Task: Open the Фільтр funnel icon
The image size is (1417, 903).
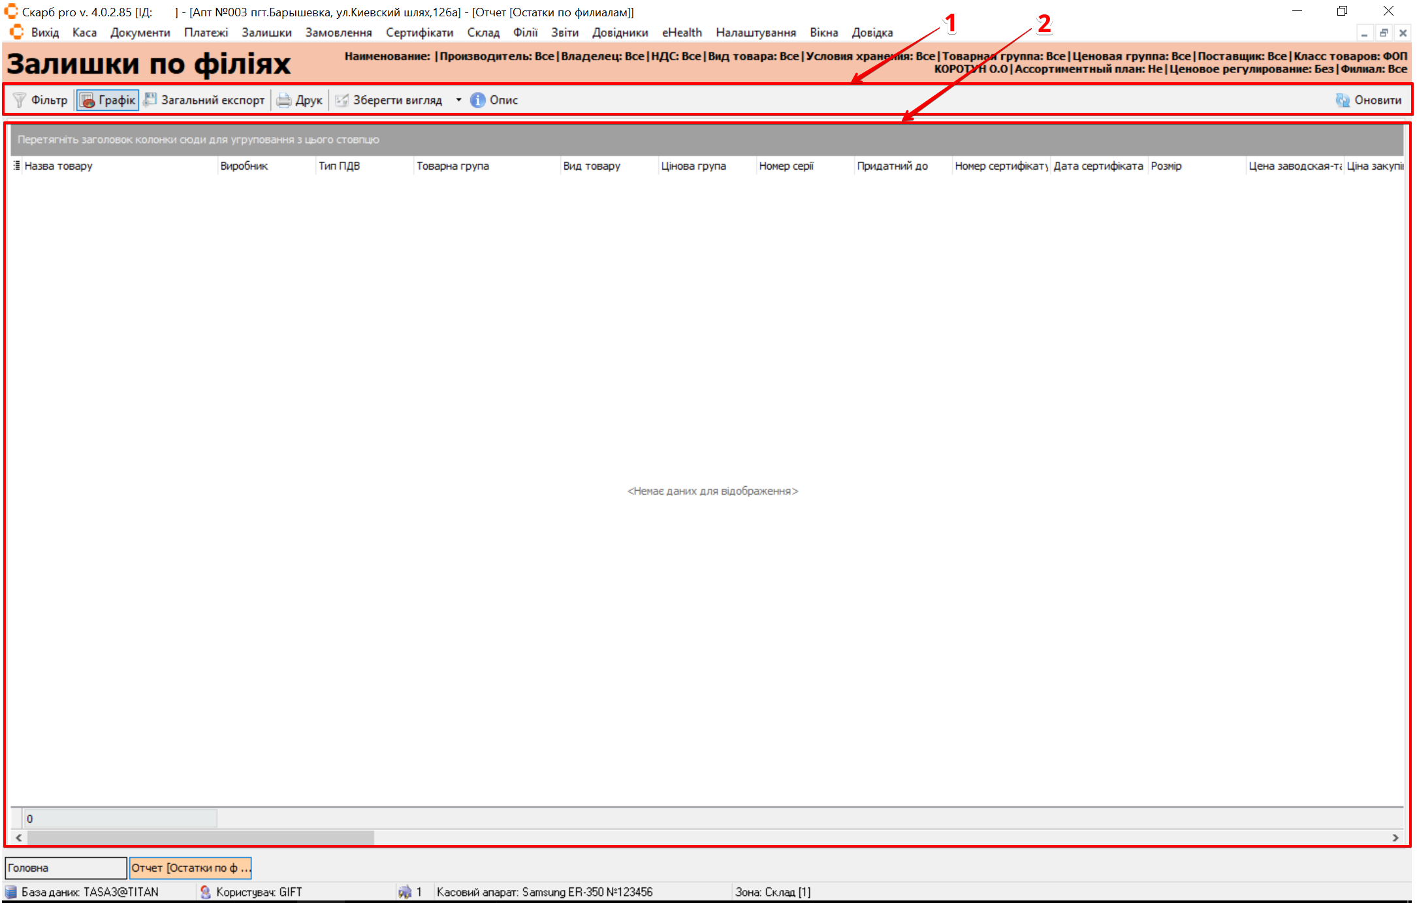Action: tap(20, 100)
